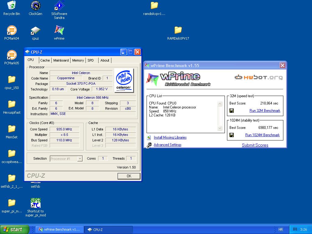
Task: Run the 32M Benchmark link
Action: coord(265,111)
